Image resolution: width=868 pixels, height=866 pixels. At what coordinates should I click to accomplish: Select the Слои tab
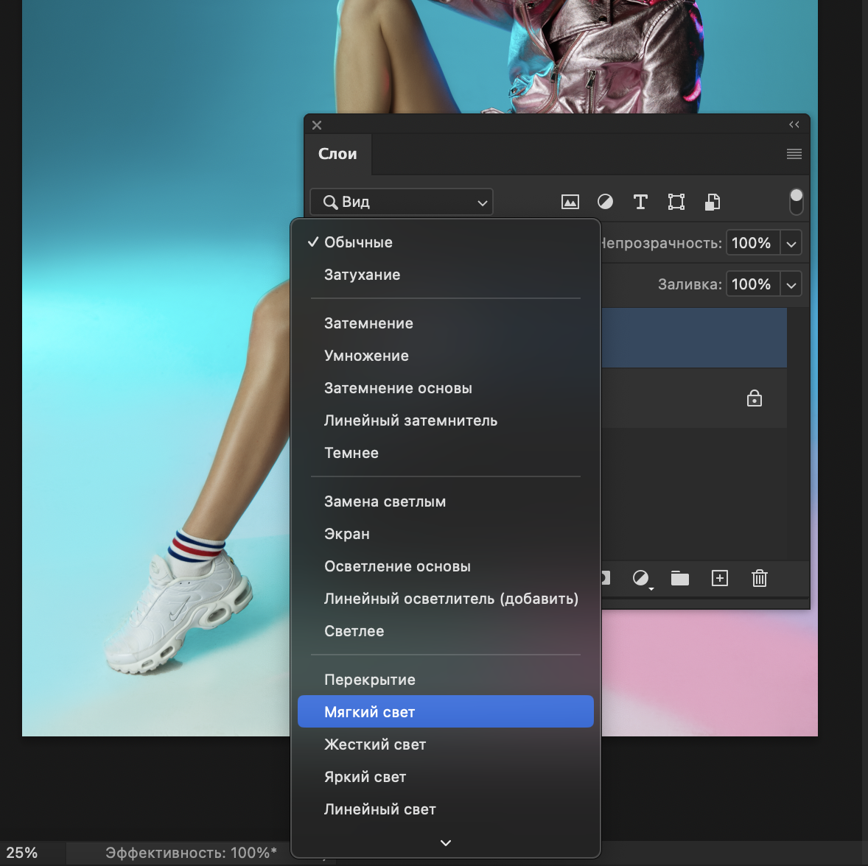(x=337, y=154)
